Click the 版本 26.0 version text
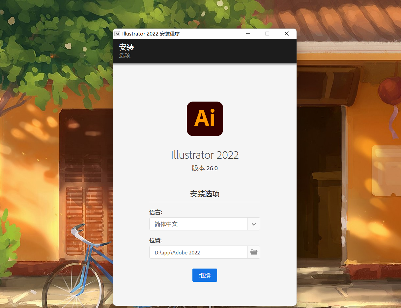 click(x=205, y=168)
